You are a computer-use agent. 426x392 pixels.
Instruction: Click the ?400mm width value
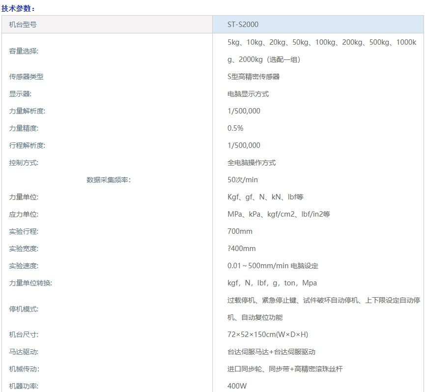tap(241, 249)
